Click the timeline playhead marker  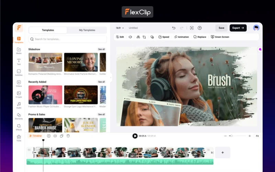pyautogui.click(x=43, y=140)
